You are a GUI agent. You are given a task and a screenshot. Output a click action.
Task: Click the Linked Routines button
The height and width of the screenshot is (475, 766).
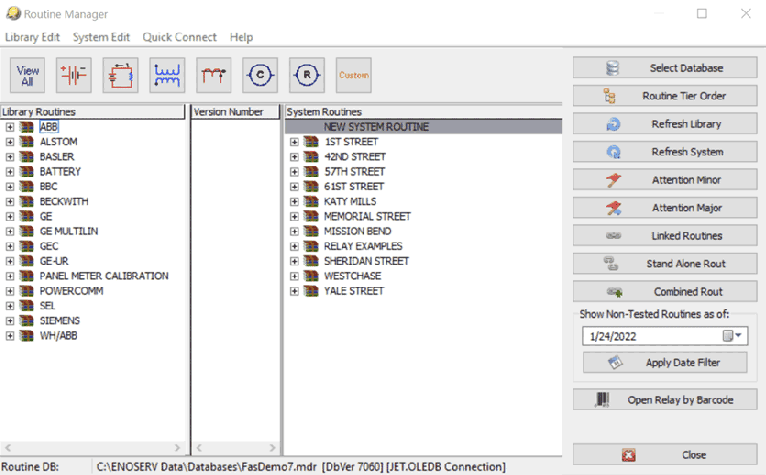click(665, 236)
